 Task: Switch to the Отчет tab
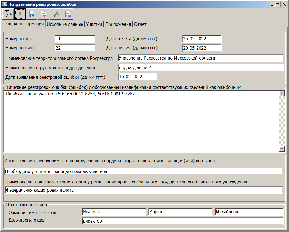pos(140,24)
